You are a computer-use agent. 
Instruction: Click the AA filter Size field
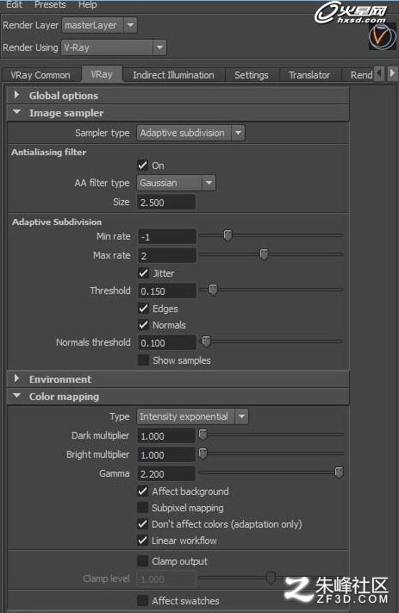pyautogui.click(x=166, y=202)
